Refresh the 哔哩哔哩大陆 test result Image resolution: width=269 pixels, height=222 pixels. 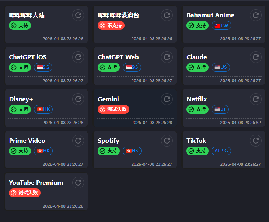(78, 15)
